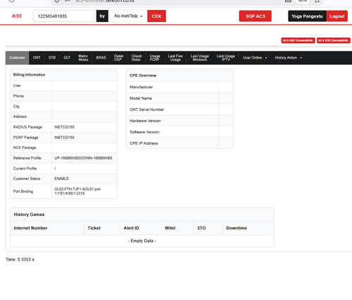Click the red CEK button
The width and height of the screenshot is (352, 300).
[156, 16]
